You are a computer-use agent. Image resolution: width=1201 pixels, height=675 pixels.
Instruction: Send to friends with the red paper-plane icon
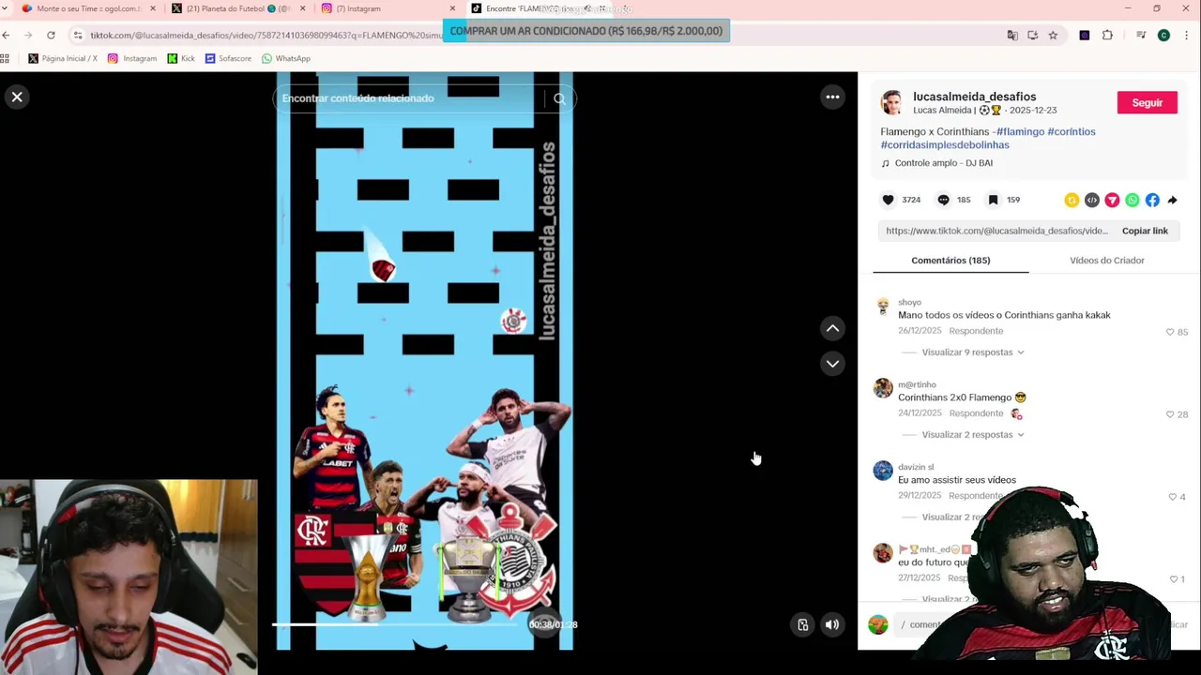point(1112,200)
